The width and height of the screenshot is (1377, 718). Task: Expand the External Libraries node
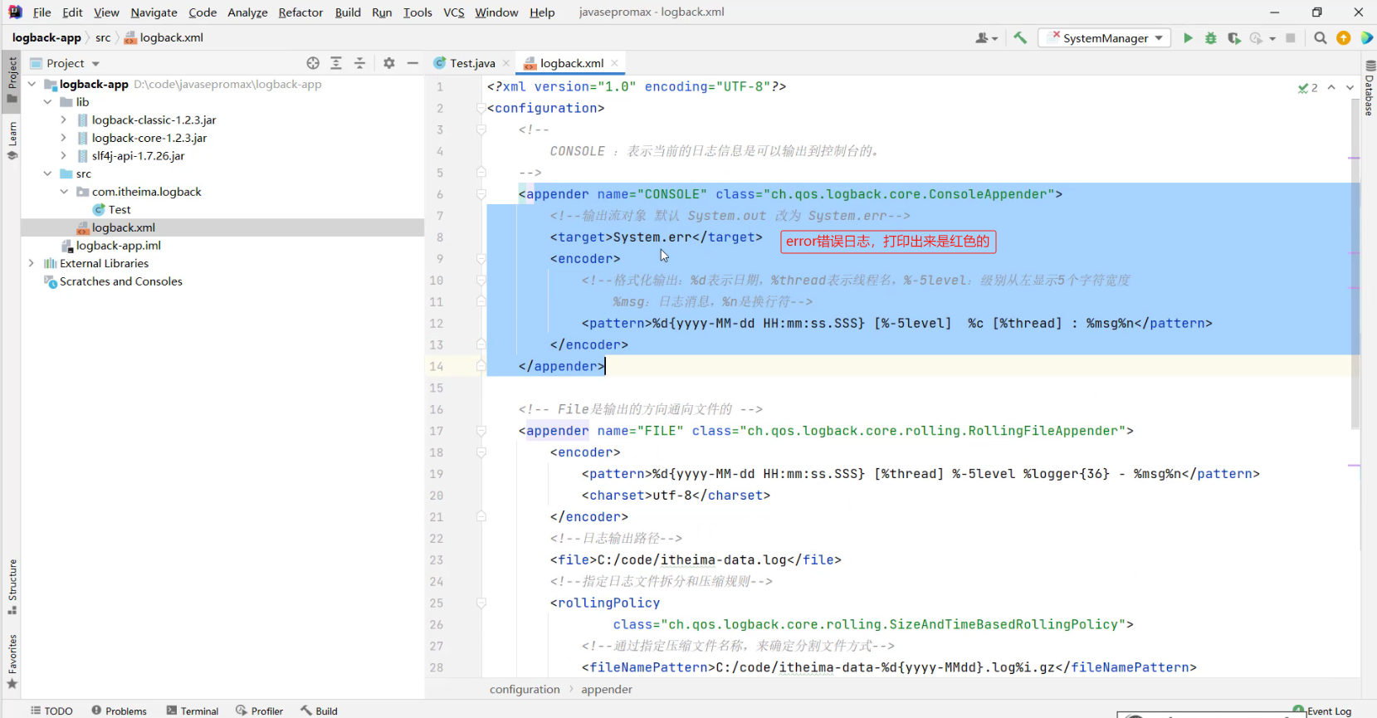tap(32, 263)
